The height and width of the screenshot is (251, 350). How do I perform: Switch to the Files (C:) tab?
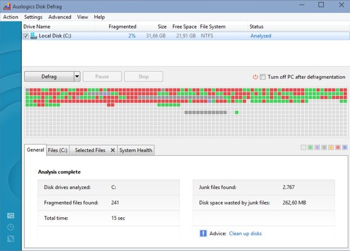(58, 150)
